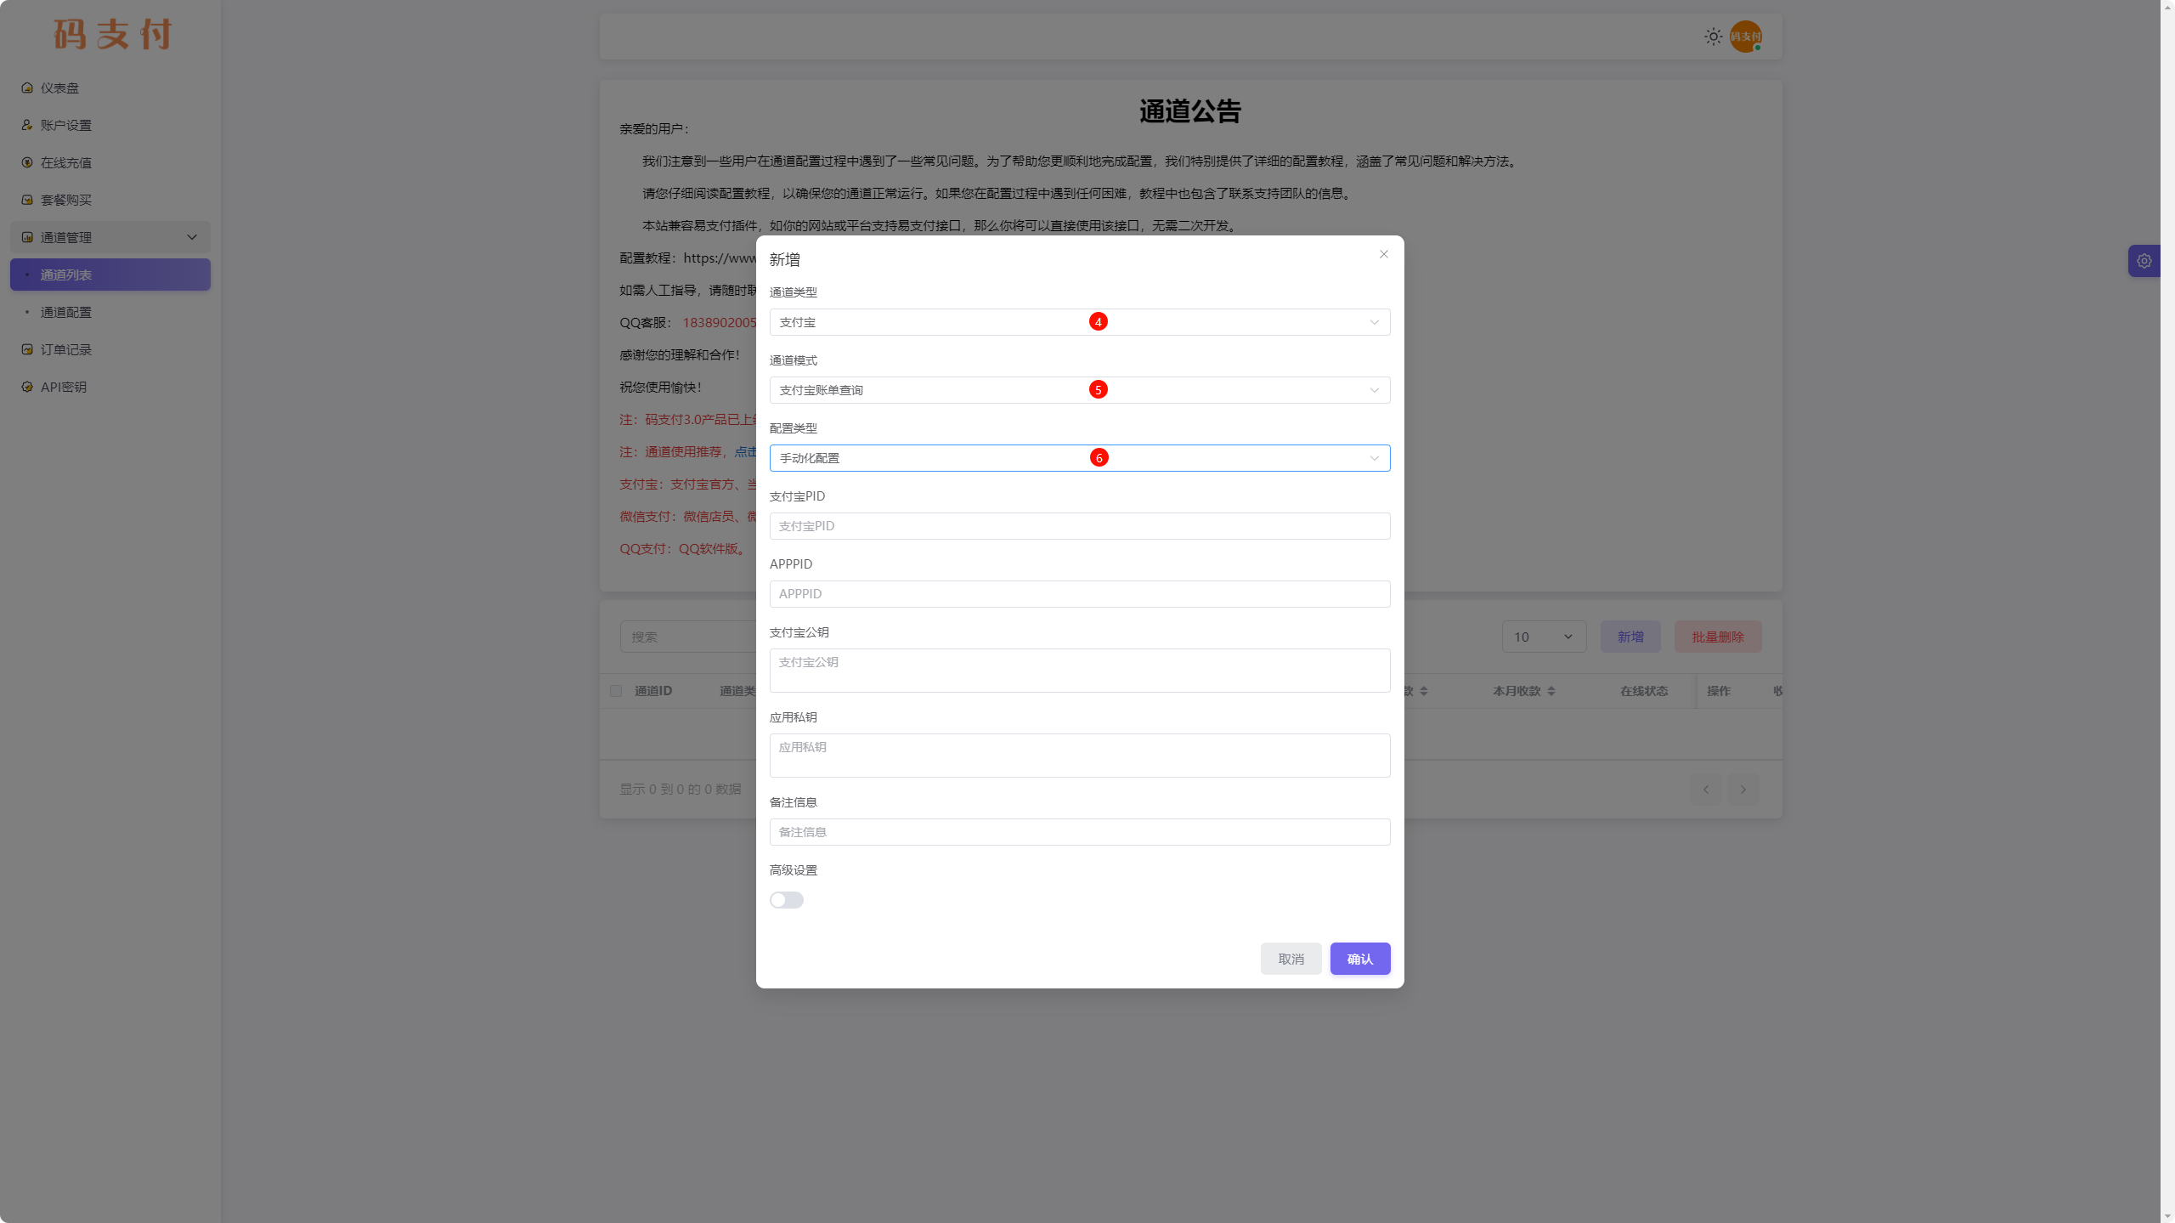Open the 通道配置 submenu item
Image resolution: width=2175 pixels, height=1223 pixels.
[66, 312]
